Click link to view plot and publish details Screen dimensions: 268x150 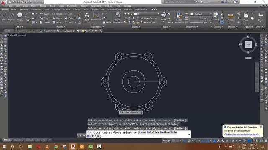pos(242,134)
